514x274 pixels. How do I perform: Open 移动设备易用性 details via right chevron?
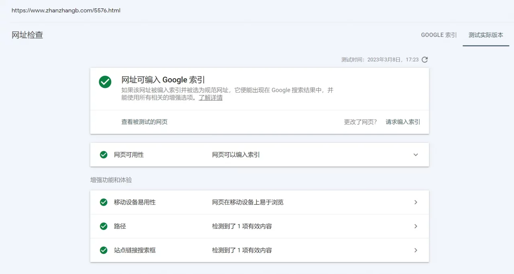tap(416, 202)
